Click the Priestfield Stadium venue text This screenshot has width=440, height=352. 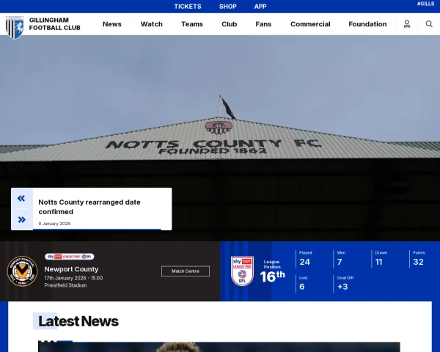click(65, 285)
